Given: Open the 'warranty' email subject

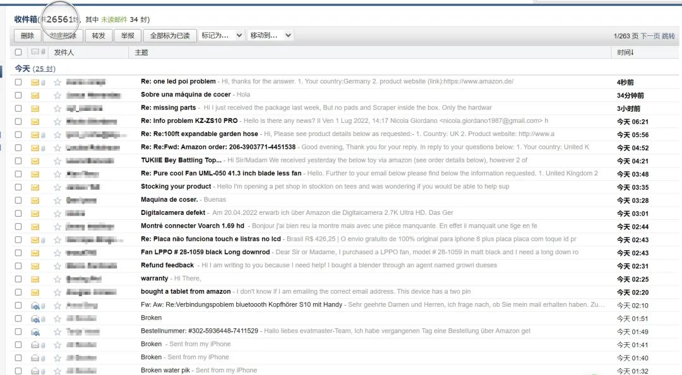Looking at the screenshot, I should [155, 278].
